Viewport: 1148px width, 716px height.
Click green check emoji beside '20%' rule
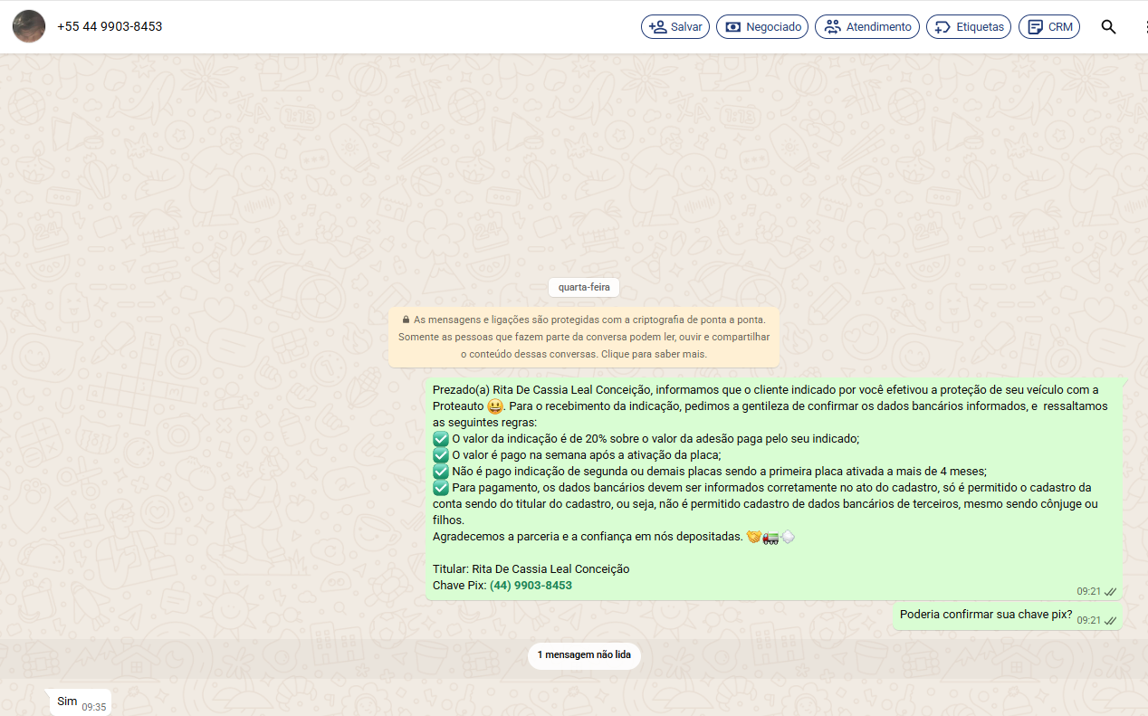coord(441,439)
